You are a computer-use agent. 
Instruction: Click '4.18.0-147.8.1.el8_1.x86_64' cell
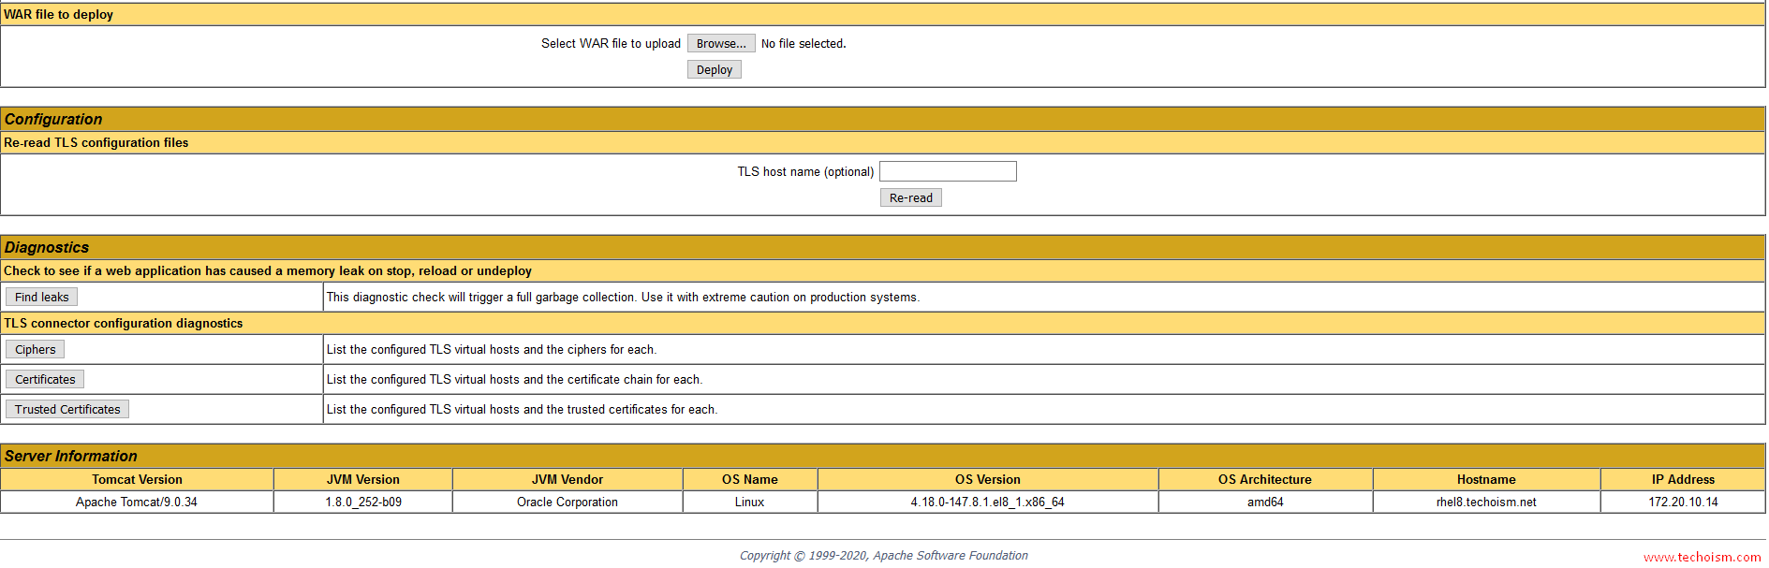click(x=988, y=502)
